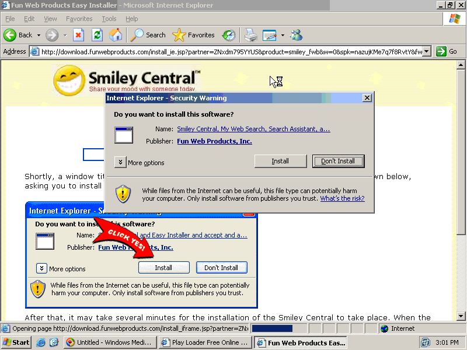Click the Smiley Central smiley face logo
This screenshot has width=467, height=350.
click(69, 80)
